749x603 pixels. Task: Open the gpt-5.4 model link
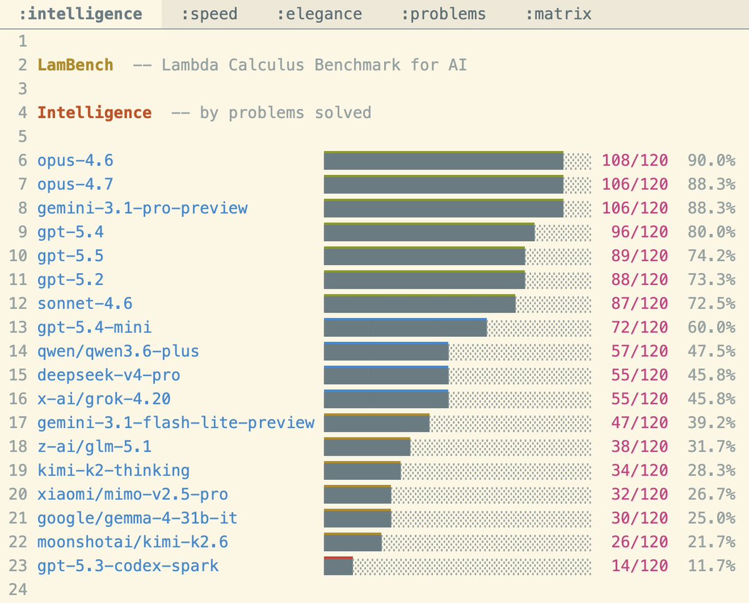(x=71, y=232)
